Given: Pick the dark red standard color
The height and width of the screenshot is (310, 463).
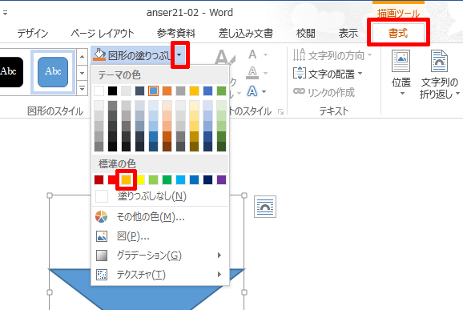Looking at the screenshot, I should click(x=99, y=179).
